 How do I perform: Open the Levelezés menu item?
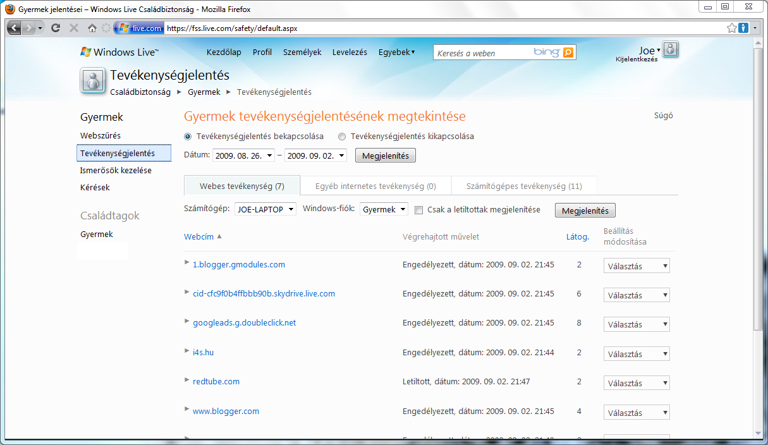pos(350,52)
